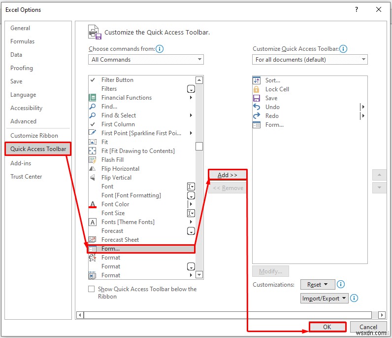The width and height of the screenshot is (392, 338).
Task: Select the Quick Access Toolbar category
Action: point(38,149)
